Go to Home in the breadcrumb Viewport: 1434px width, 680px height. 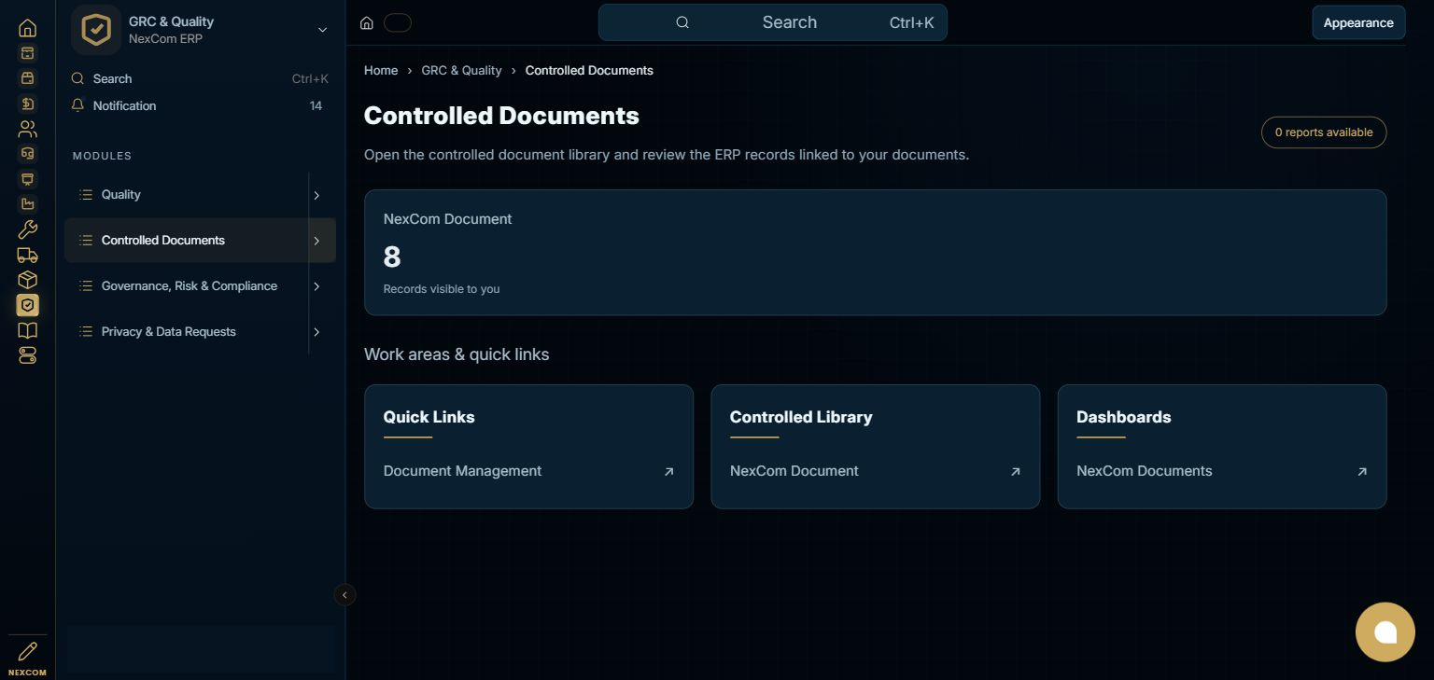pyautogui.click(x=381, y=71)
